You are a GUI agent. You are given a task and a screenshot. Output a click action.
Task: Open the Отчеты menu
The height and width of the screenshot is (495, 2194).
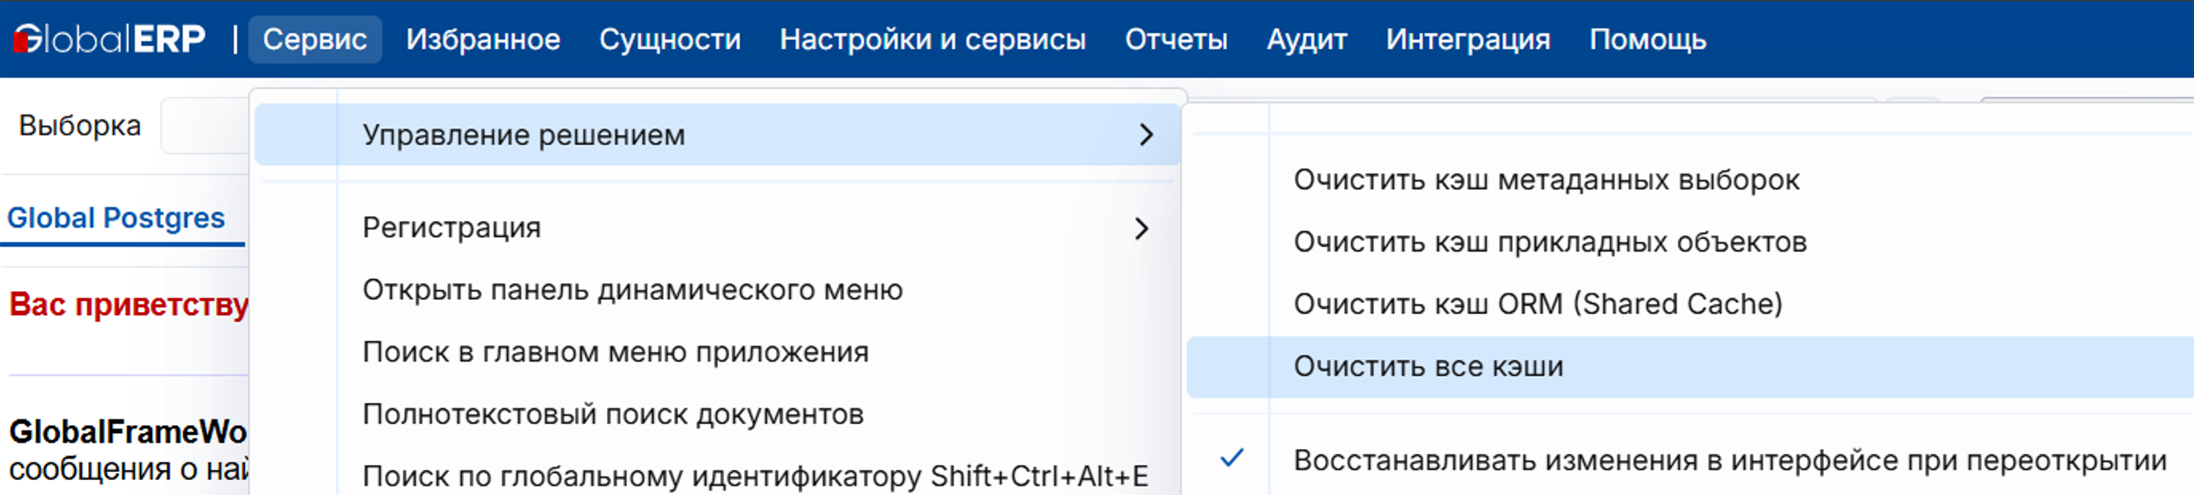click(1177, 37)
